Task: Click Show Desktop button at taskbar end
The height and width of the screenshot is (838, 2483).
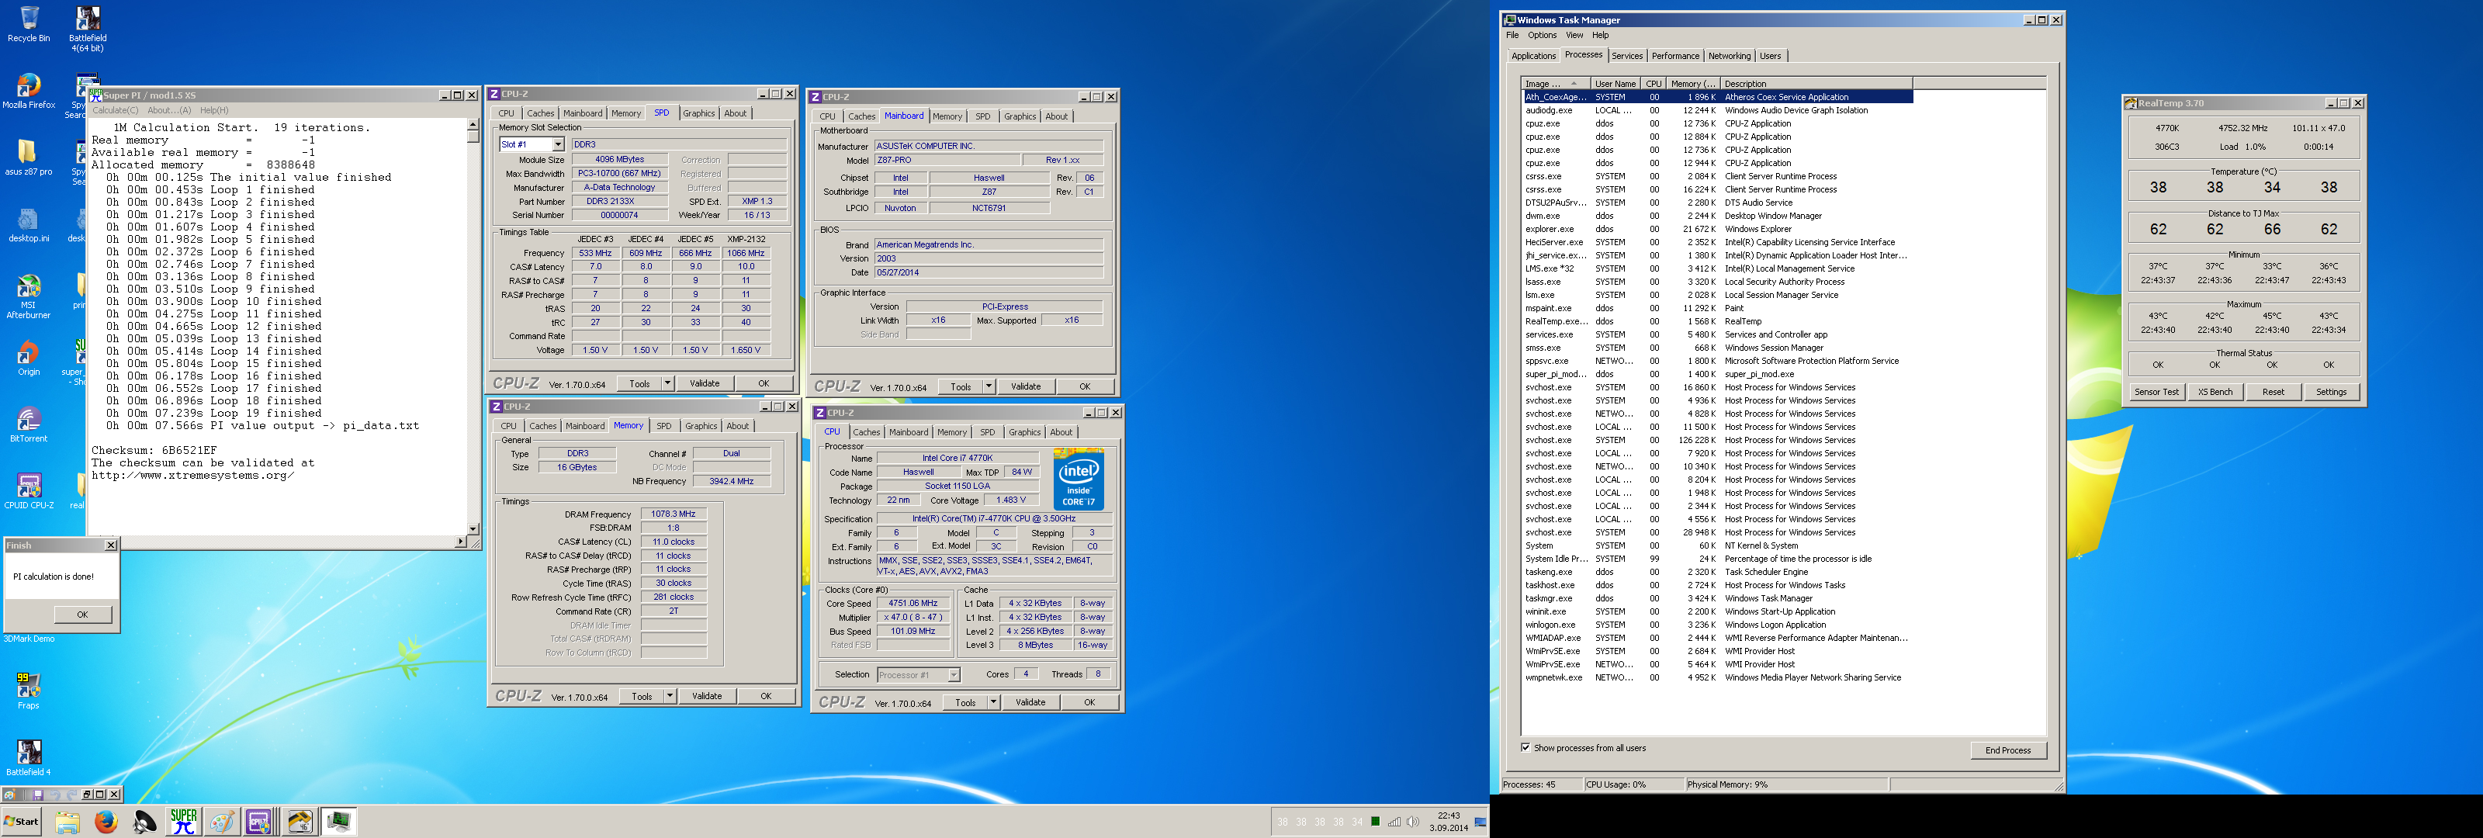Action: (1480, 822)
